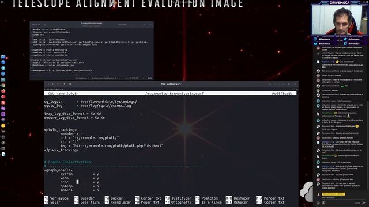Click the cg_logdir line in nano
The height and width of the screenshot is (207, 369).
click(x=91, y=102)
